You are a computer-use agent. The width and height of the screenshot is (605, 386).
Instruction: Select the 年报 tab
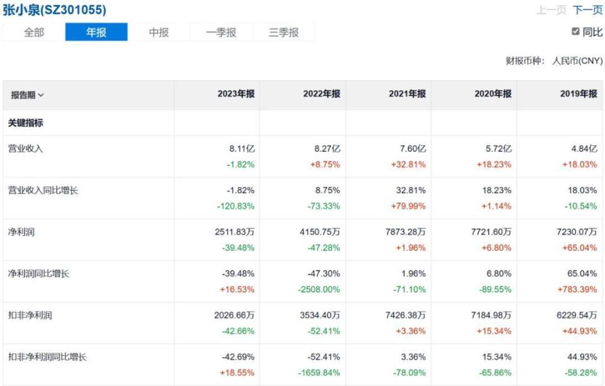pos(95,31)
